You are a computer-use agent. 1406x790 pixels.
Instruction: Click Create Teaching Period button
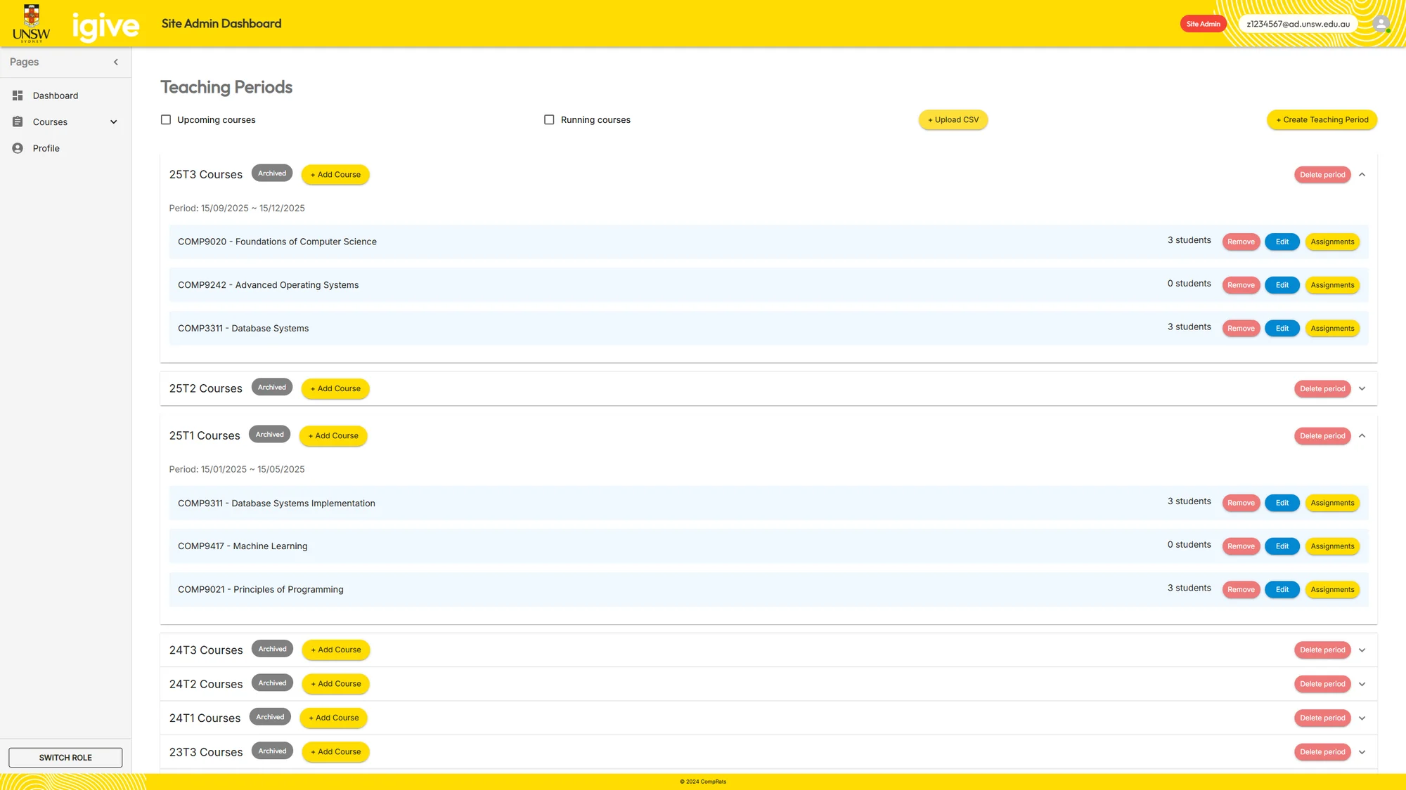(x=1322, y=120)
